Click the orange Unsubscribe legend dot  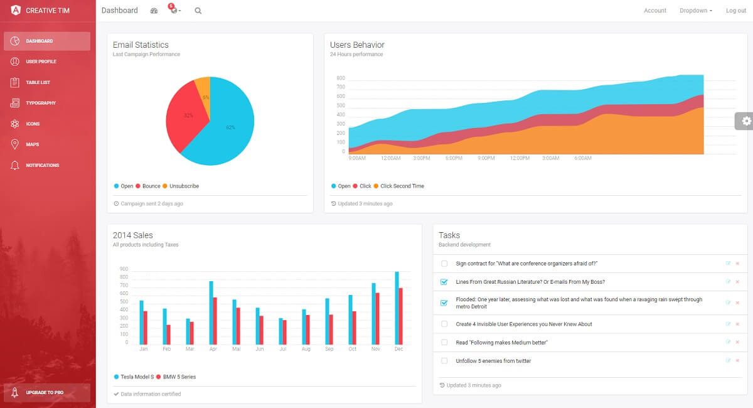click(x=165, y=186)
